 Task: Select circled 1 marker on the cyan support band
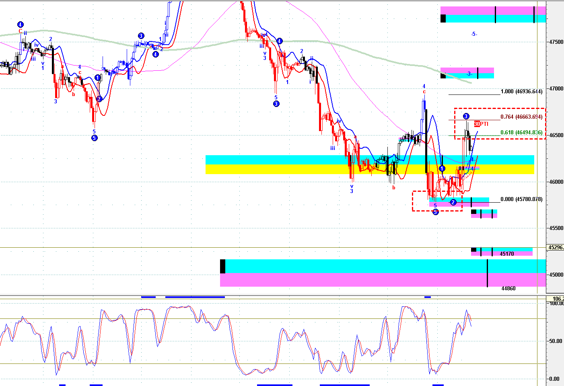(442, 168)
